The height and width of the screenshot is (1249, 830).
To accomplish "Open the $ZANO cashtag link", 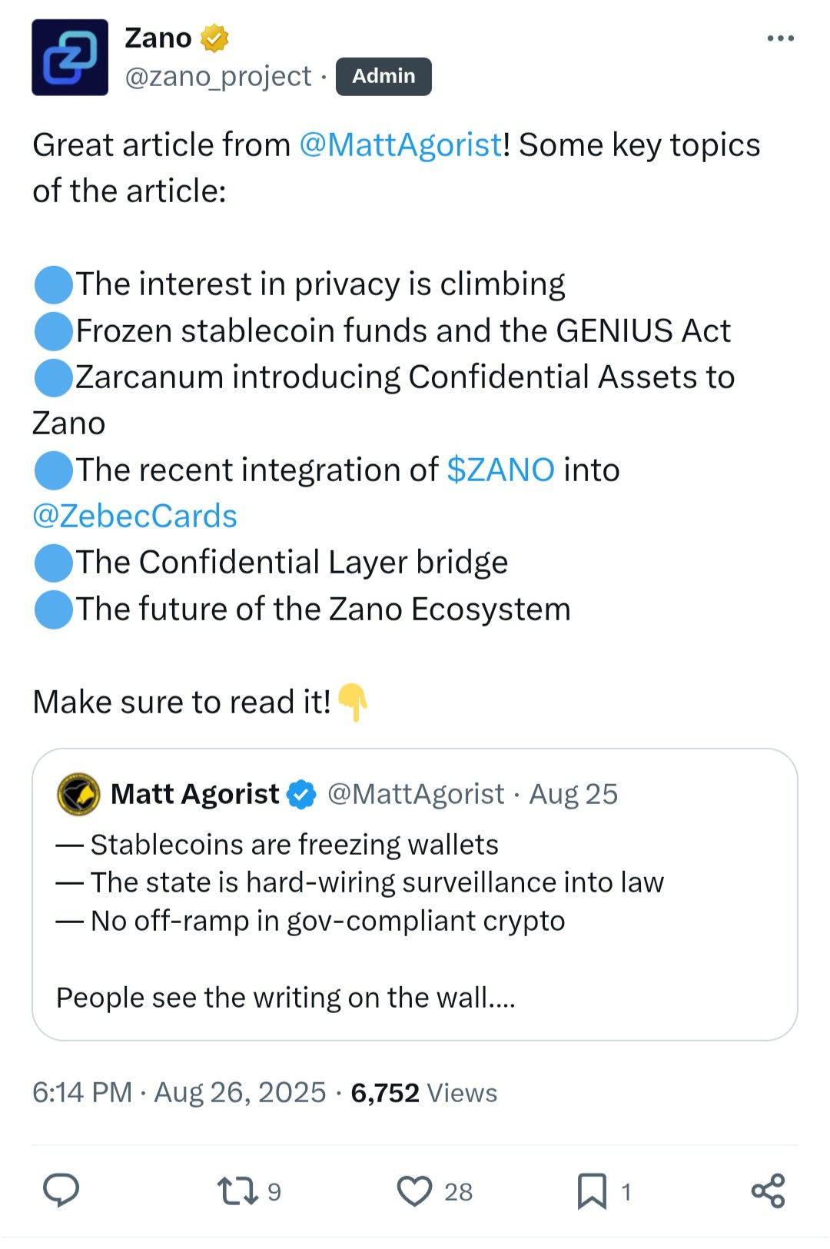I will pyautogui.click(x=500, y=470).
